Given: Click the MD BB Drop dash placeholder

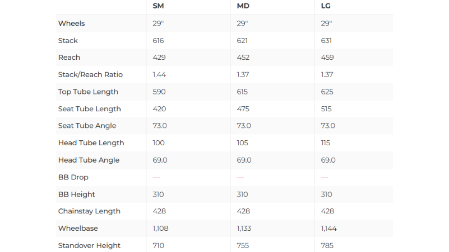Looking at the screenshot, I should pyautogui.click(x=240, y=177).
